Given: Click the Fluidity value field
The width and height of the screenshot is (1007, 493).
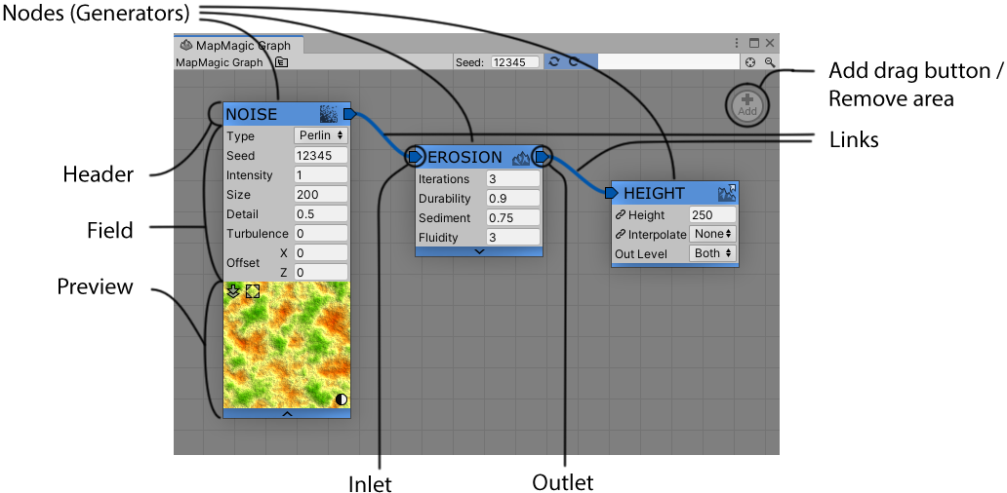Looking at the screenshot, I should (512, 237).
